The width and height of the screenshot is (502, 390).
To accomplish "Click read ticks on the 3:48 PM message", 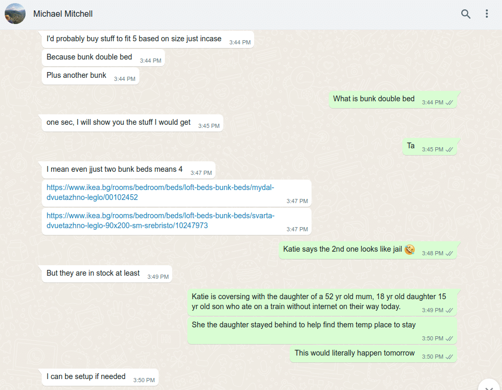I will 449,253.
